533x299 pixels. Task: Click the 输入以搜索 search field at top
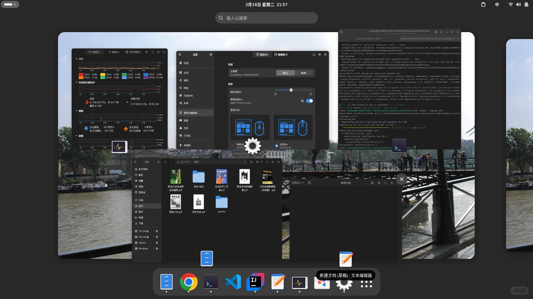(266, 17)
